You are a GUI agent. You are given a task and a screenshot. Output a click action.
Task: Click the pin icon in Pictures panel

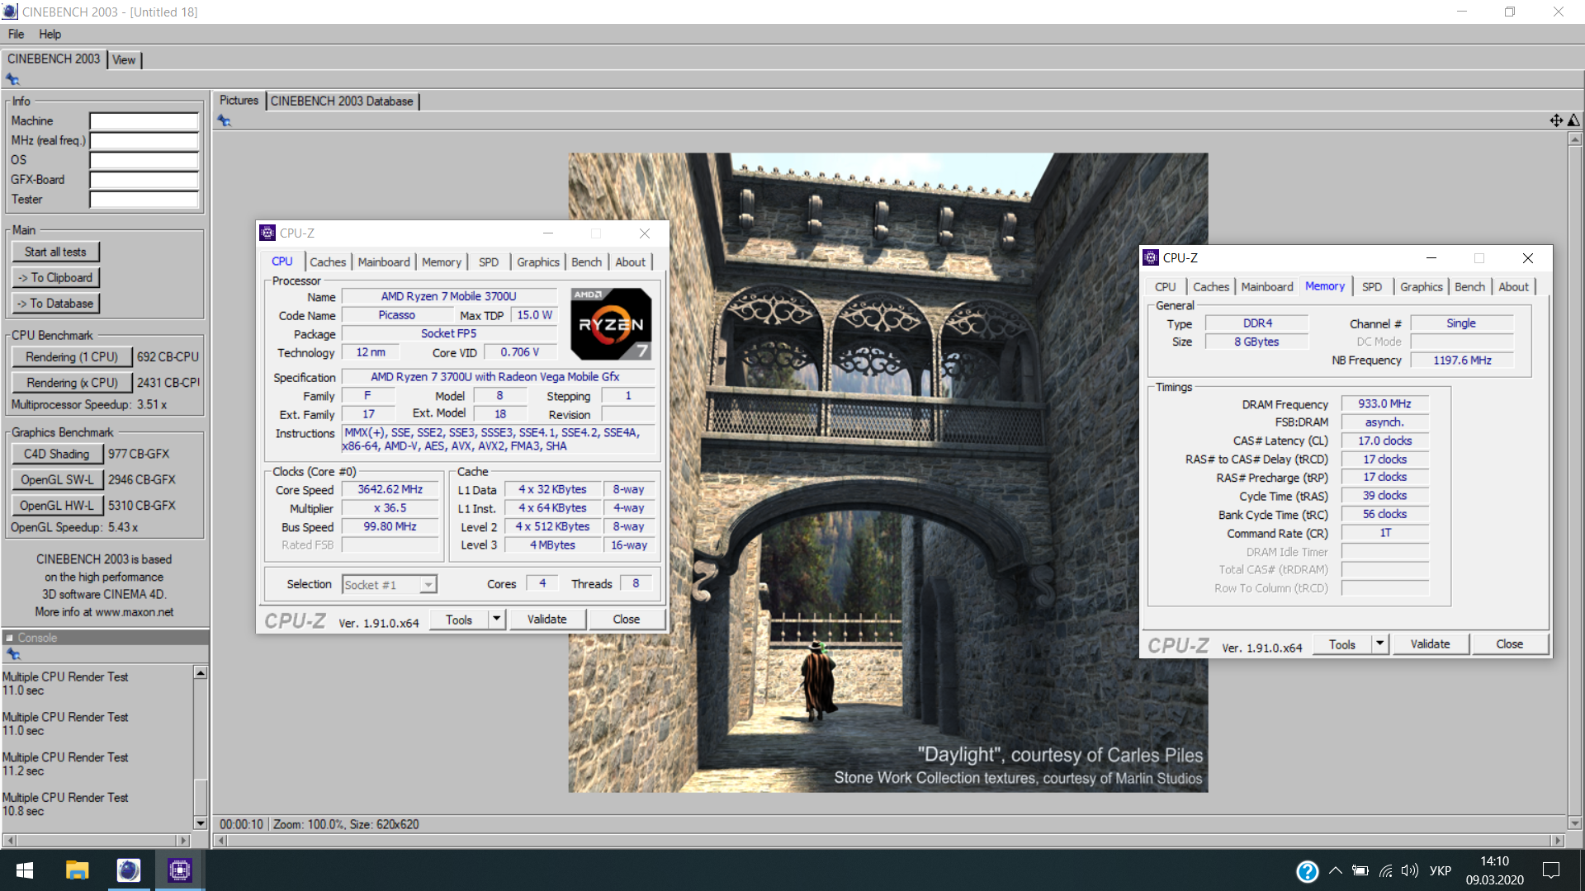(x=225, y=120)
